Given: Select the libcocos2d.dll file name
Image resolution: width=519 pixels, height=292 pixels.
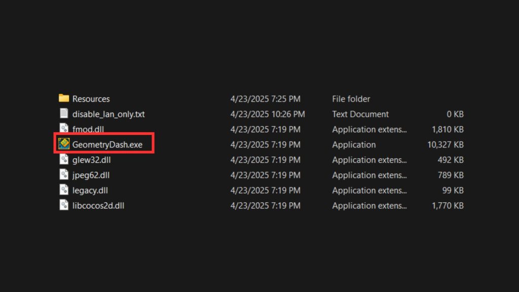Looking at the screenshot, I should 98,205.
